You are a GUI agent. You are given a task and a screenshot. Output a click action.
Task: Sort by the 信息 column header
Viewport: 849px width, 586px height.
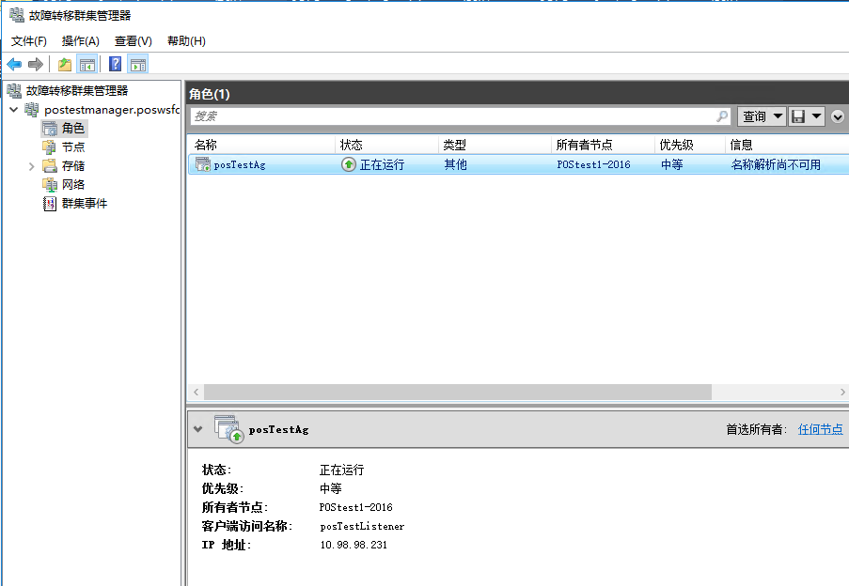[x=787, y=145]
